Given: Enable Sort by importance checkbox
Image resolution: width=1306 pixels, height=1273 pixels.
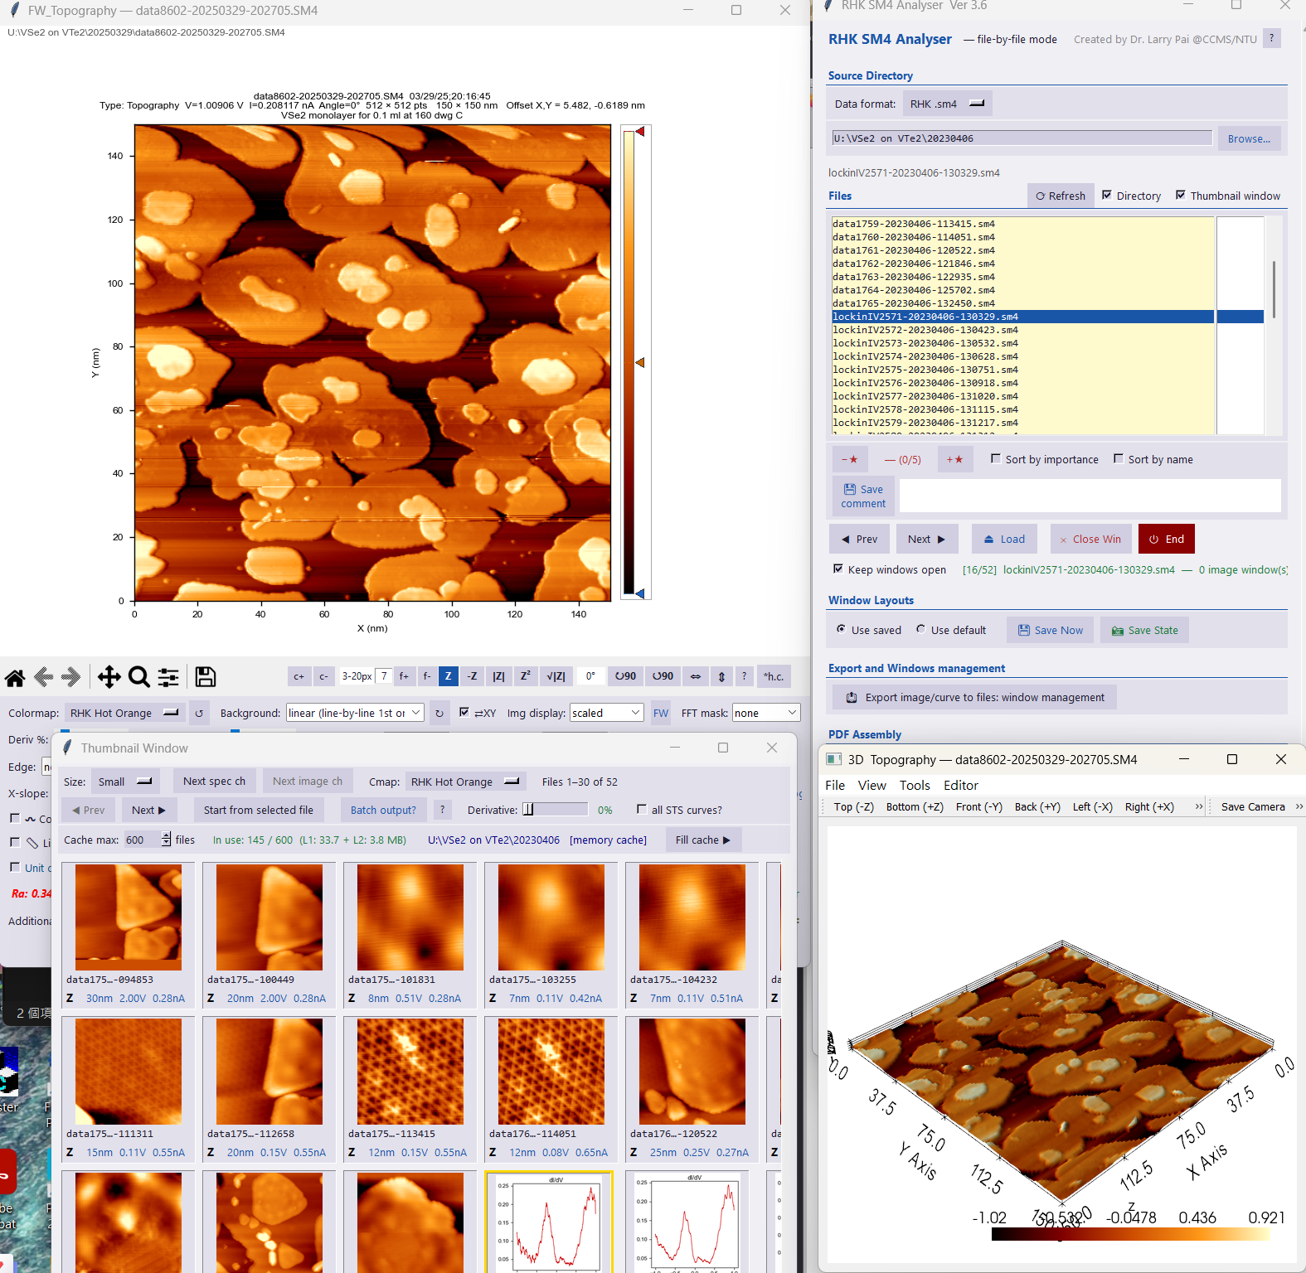Looking at the screenshot, I should tap(996, 458).
